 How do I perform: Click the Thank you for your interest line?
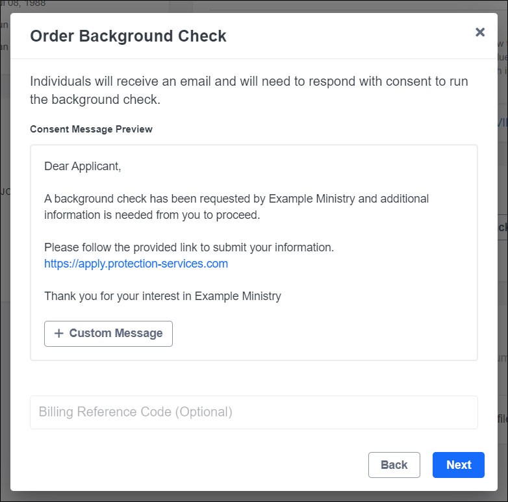[162, 296]
